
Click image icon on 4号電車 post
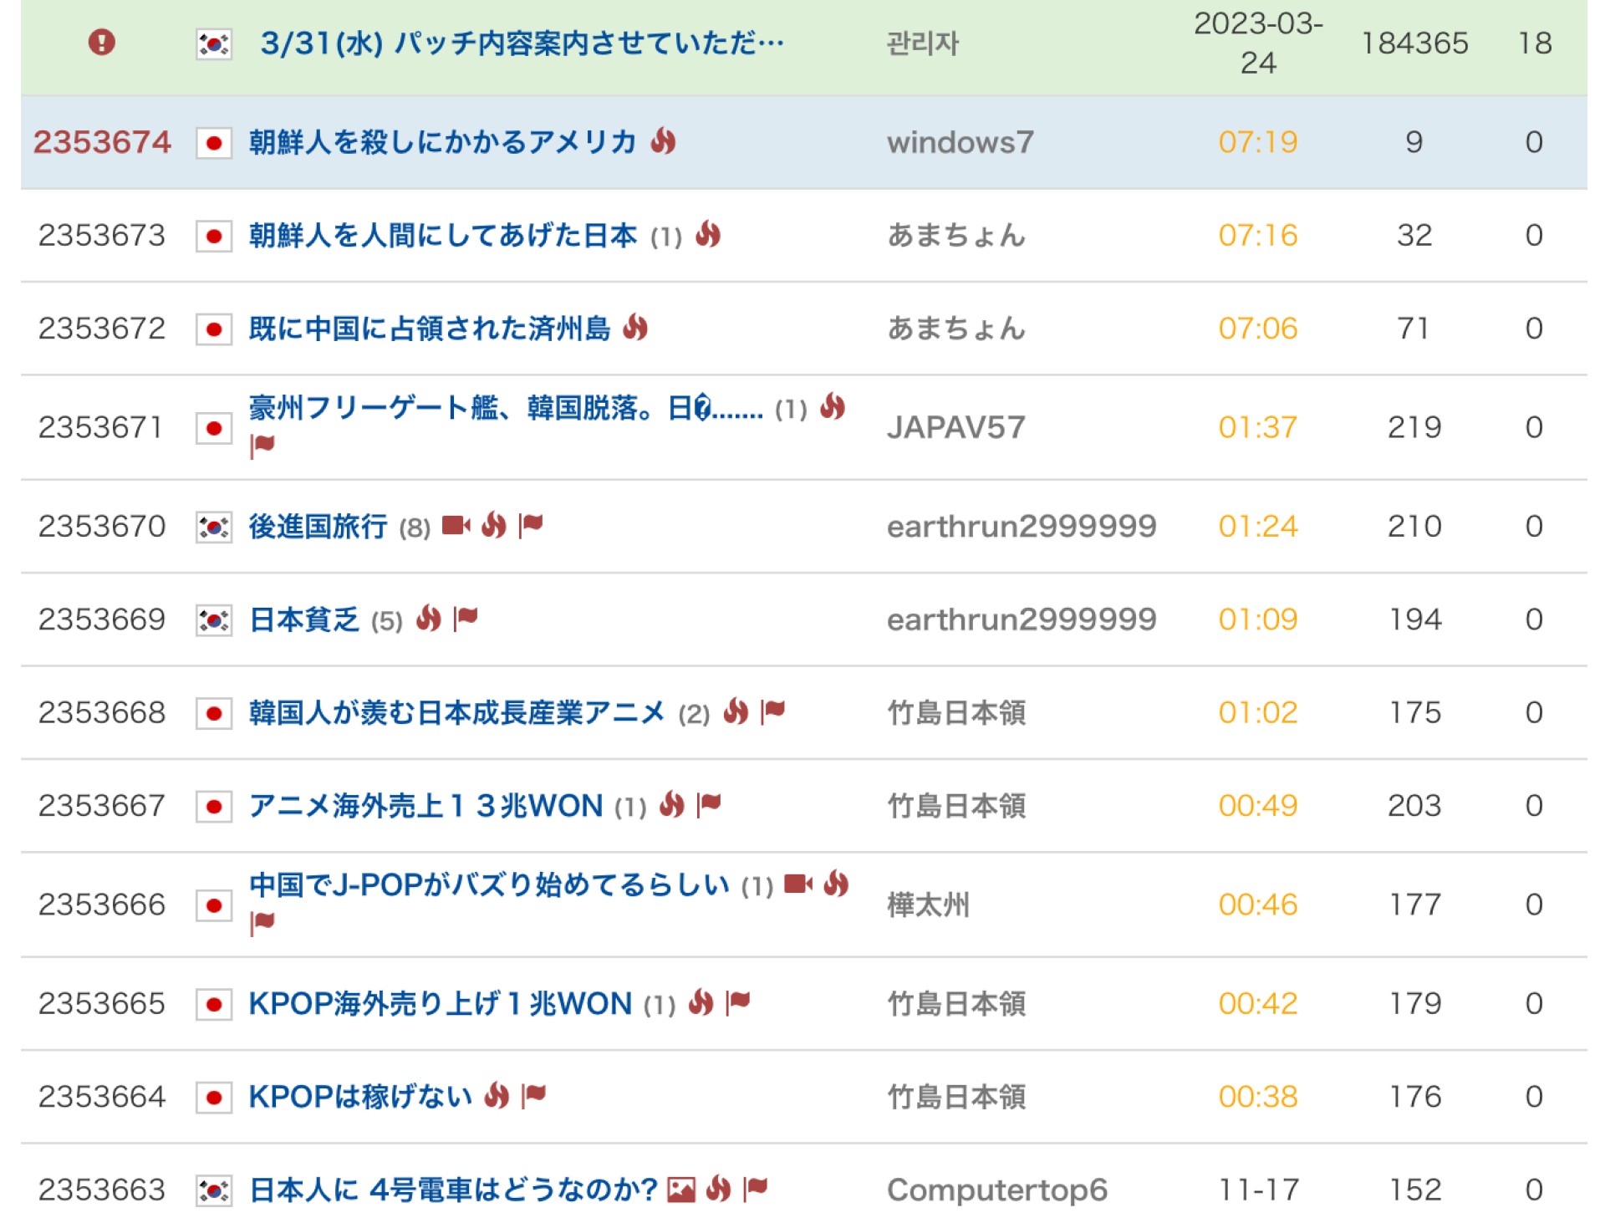(681, 1189)
